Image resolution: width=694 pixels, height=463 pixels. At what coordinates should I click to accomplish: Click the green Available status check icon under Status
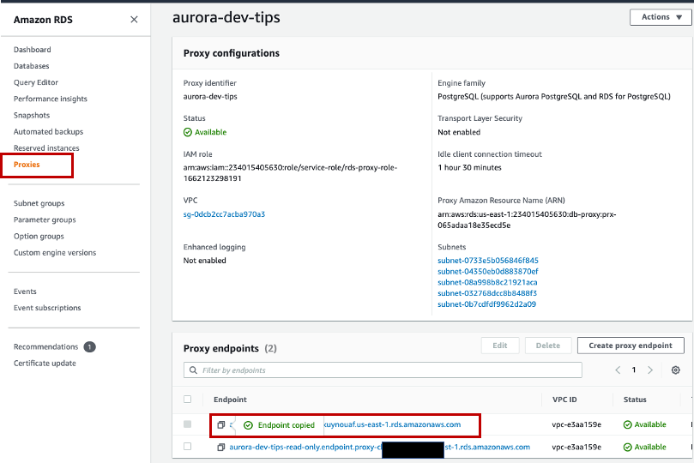(x=188, y=132)
